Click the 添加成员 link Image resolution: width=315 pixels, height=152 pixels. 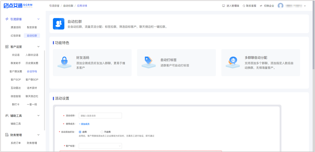(x=84, y=124)
